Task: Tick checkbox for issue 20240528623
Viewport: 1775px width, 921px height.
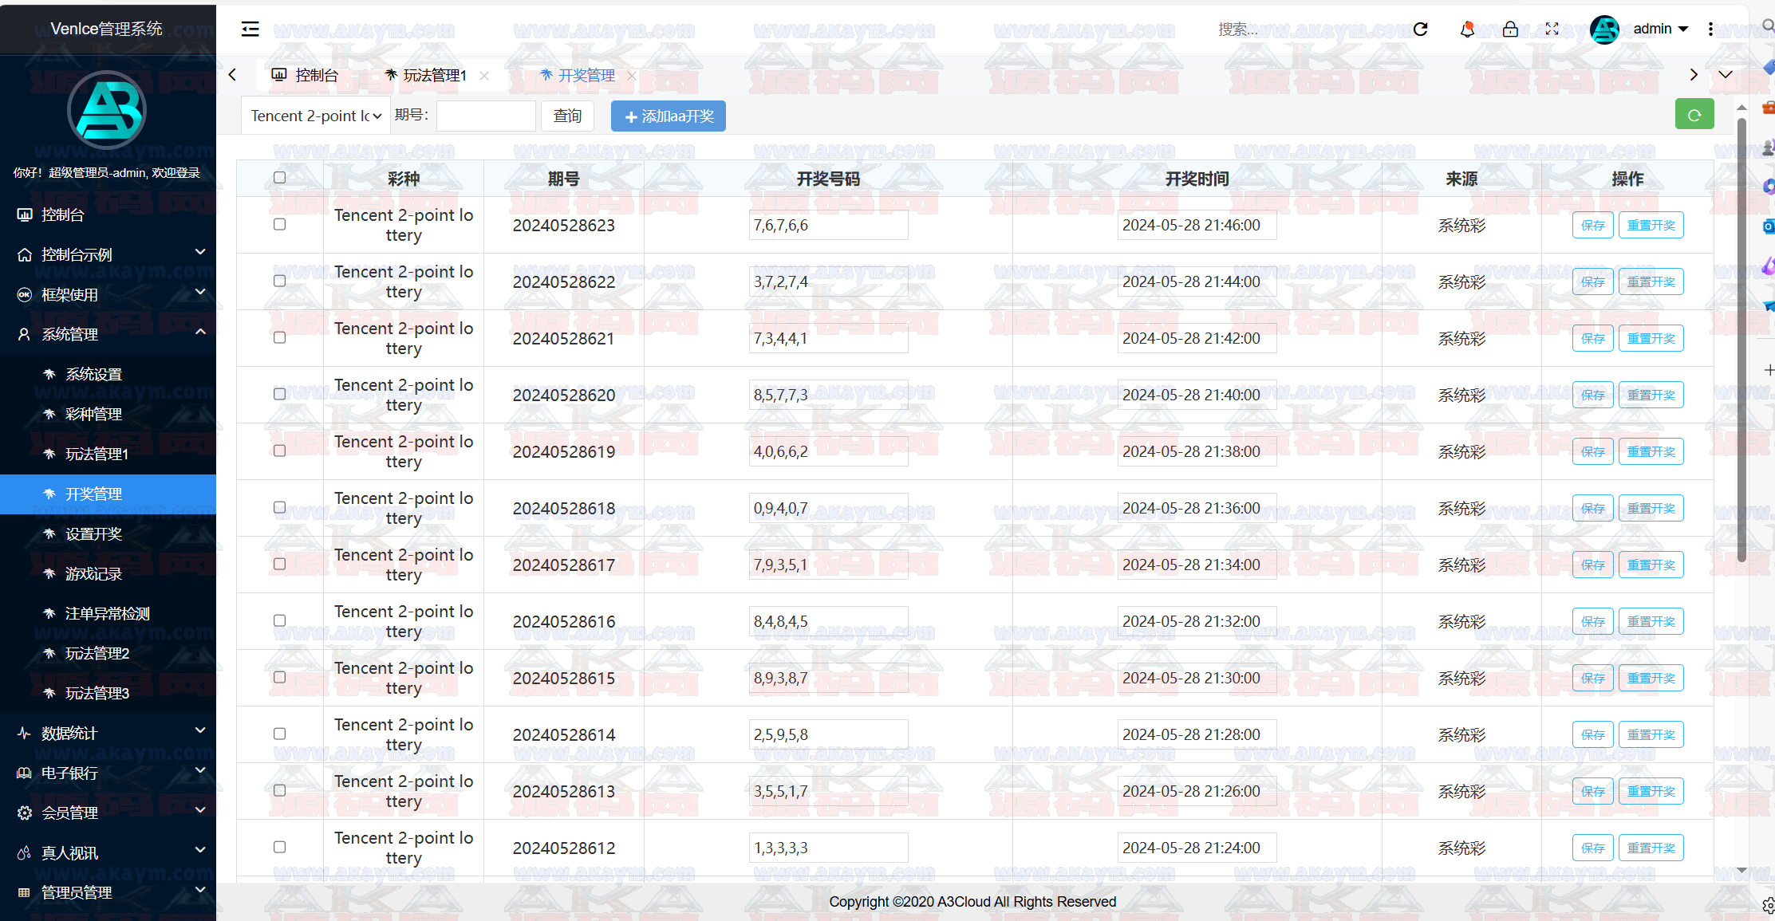Action: point(279,224)
